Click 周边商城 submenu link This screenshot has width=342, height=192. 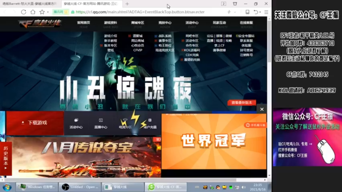138,41
